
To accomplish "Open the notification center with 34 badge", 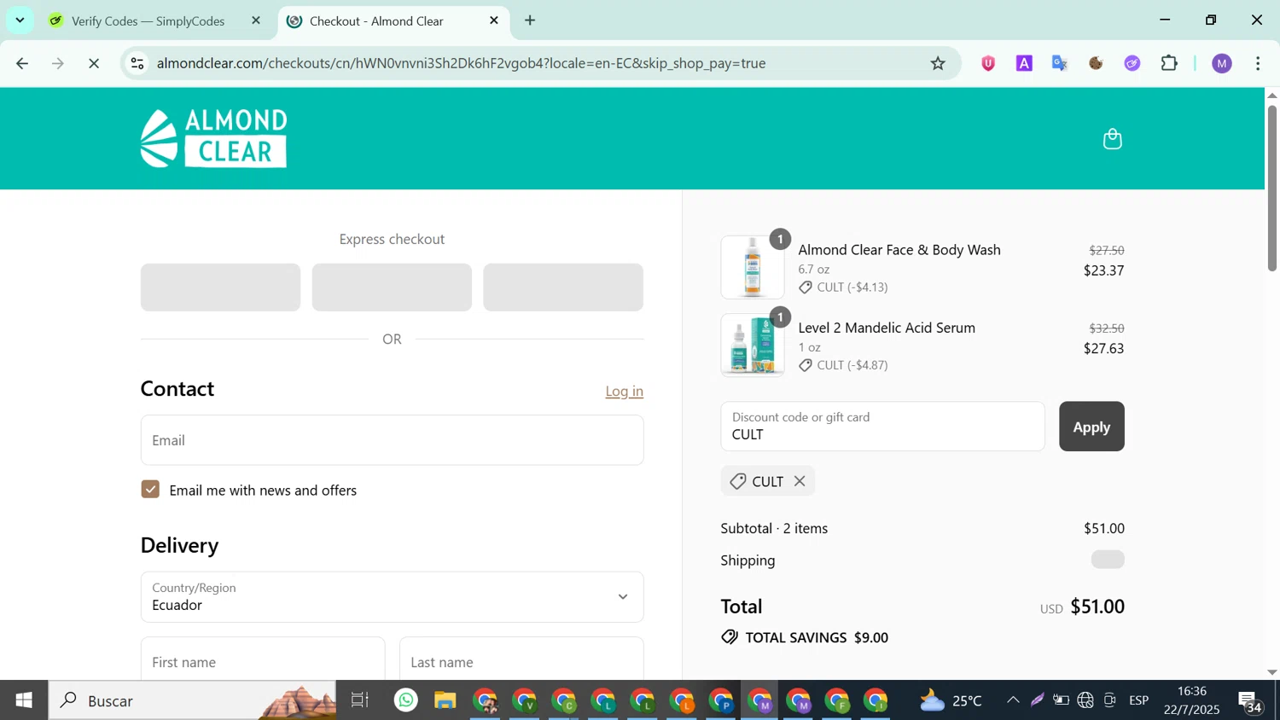I will click(x=1250, y=701).
